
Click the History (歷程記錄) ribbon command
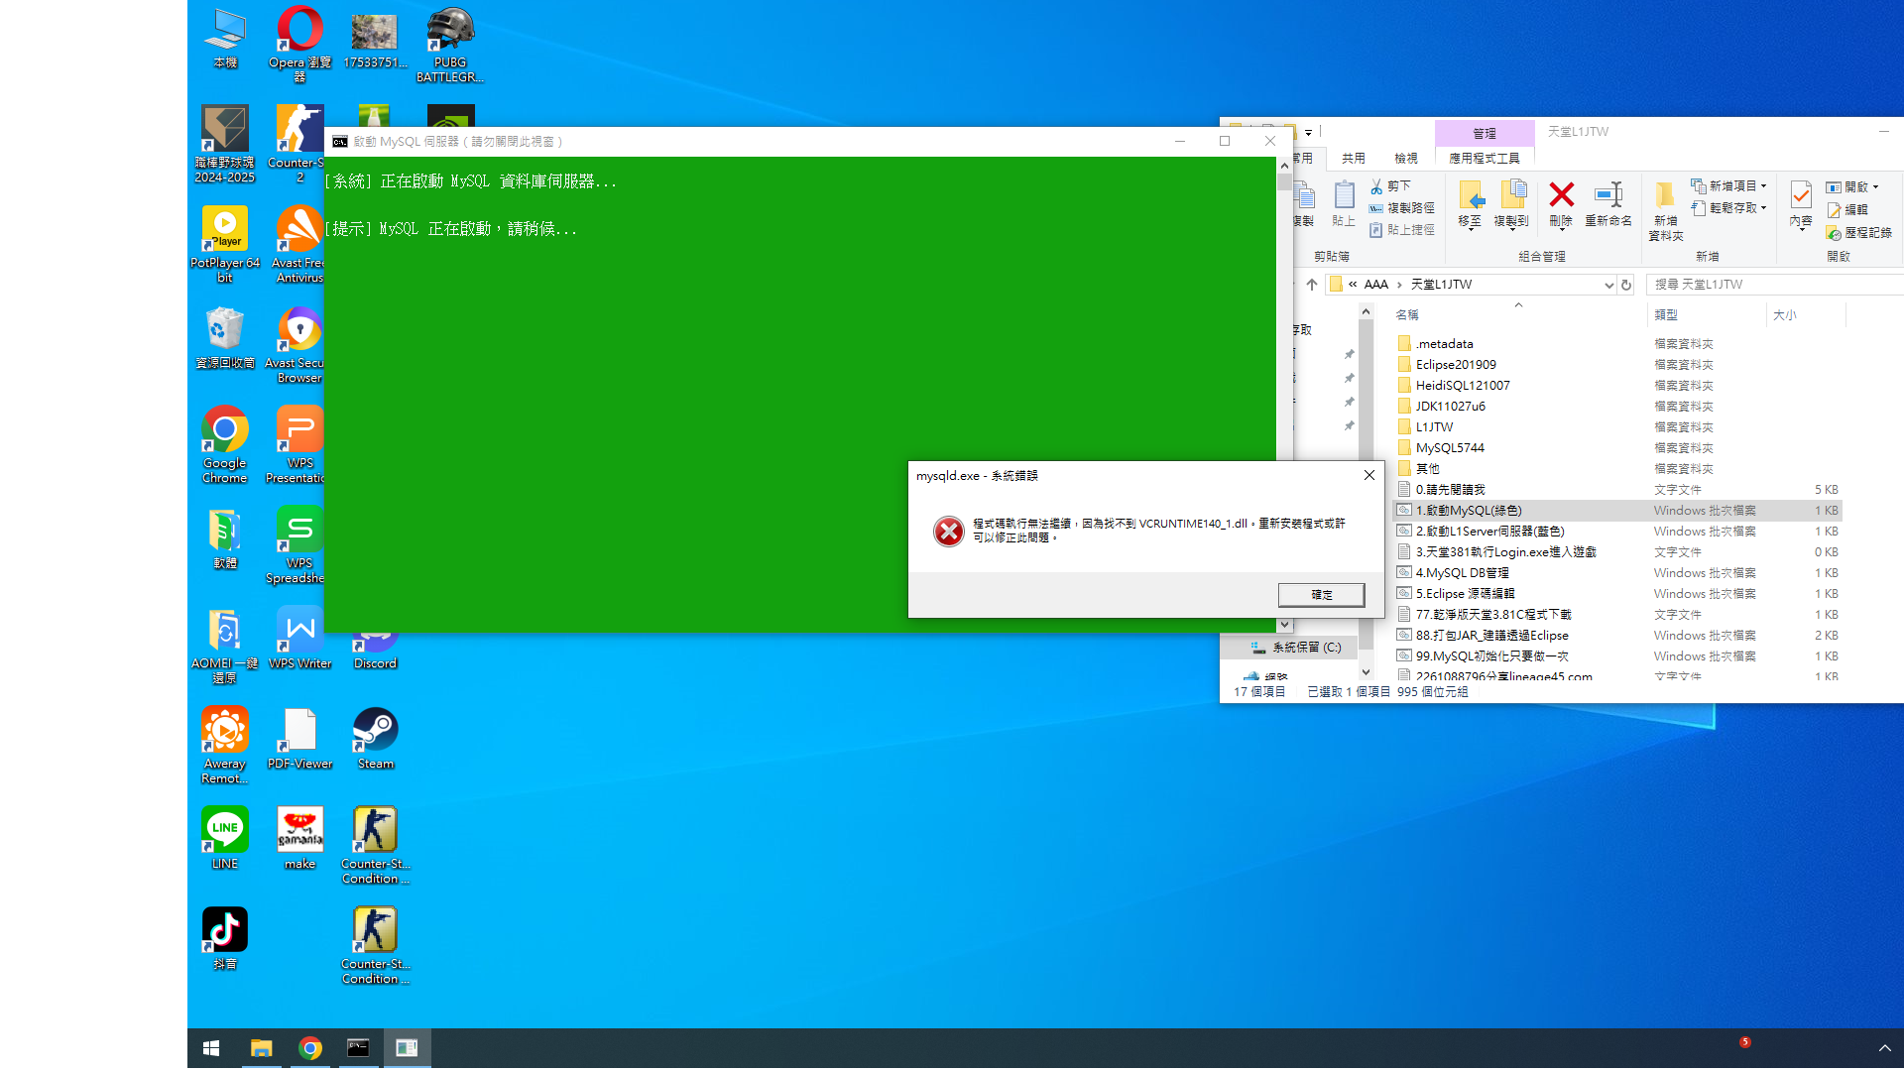[1859, 233]
